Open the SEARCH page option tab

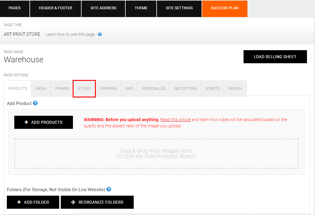coord(235,89)
